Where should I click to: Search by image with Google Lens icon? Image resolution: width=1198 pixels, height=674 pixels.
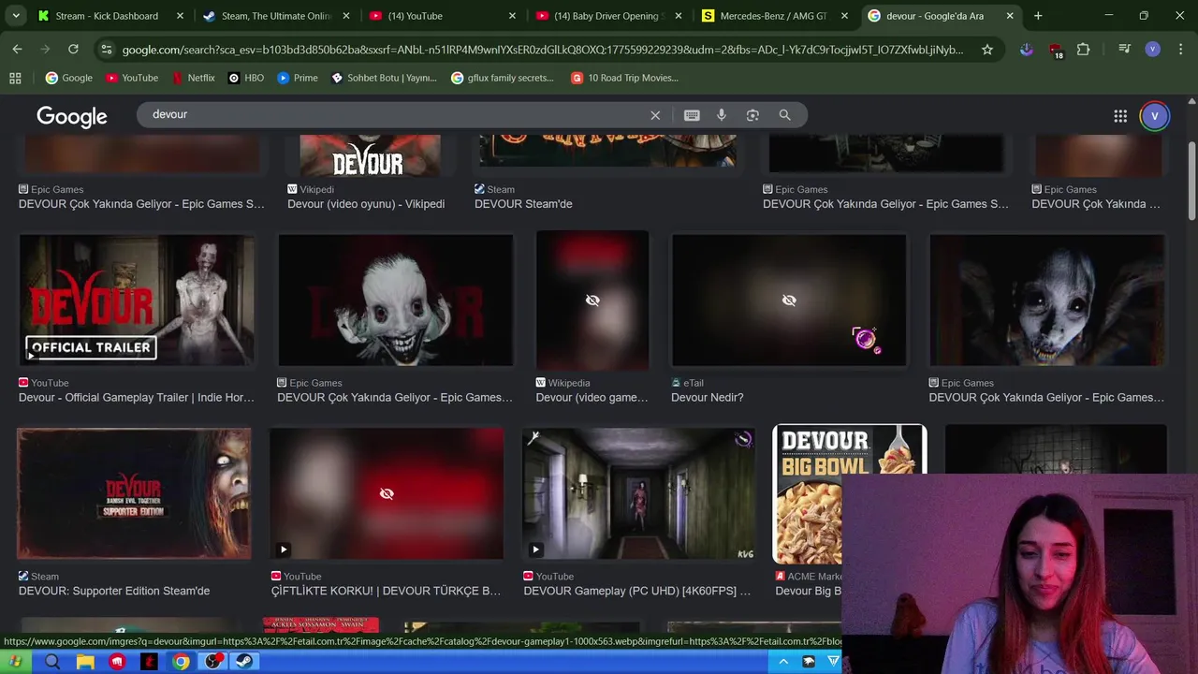coord(752,115)
